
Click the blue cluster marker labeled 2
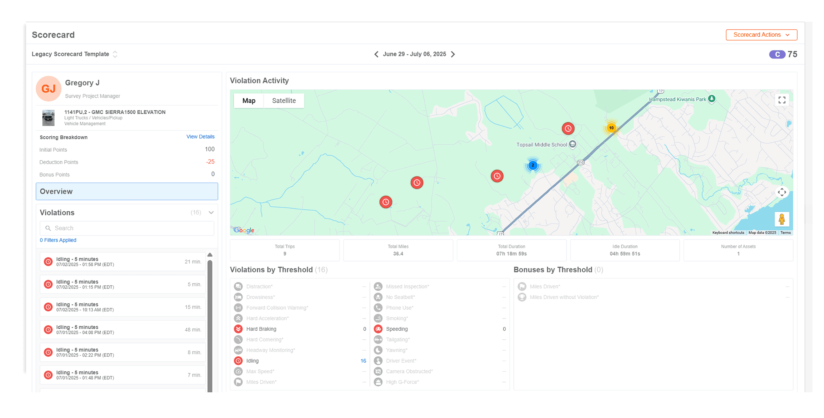tap(533, 165)
